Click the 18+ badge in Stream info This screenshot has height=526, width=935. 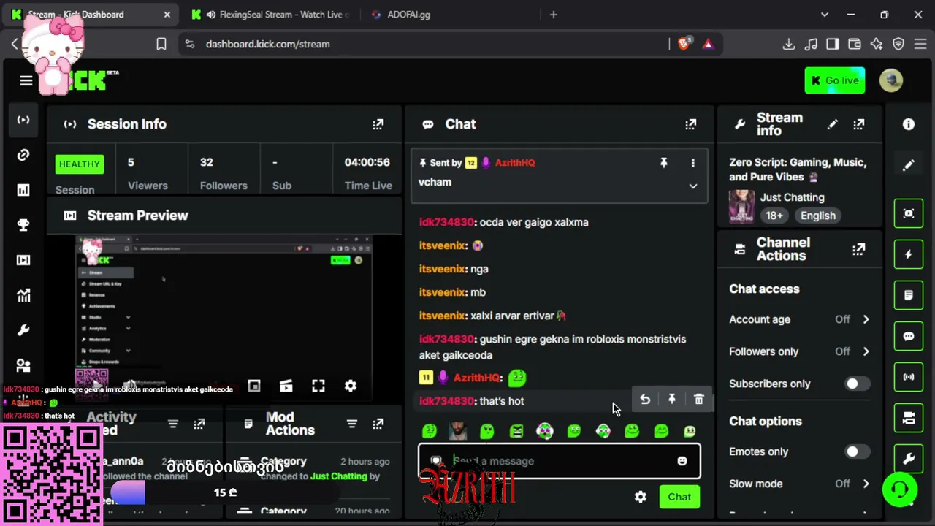(774, 216)
